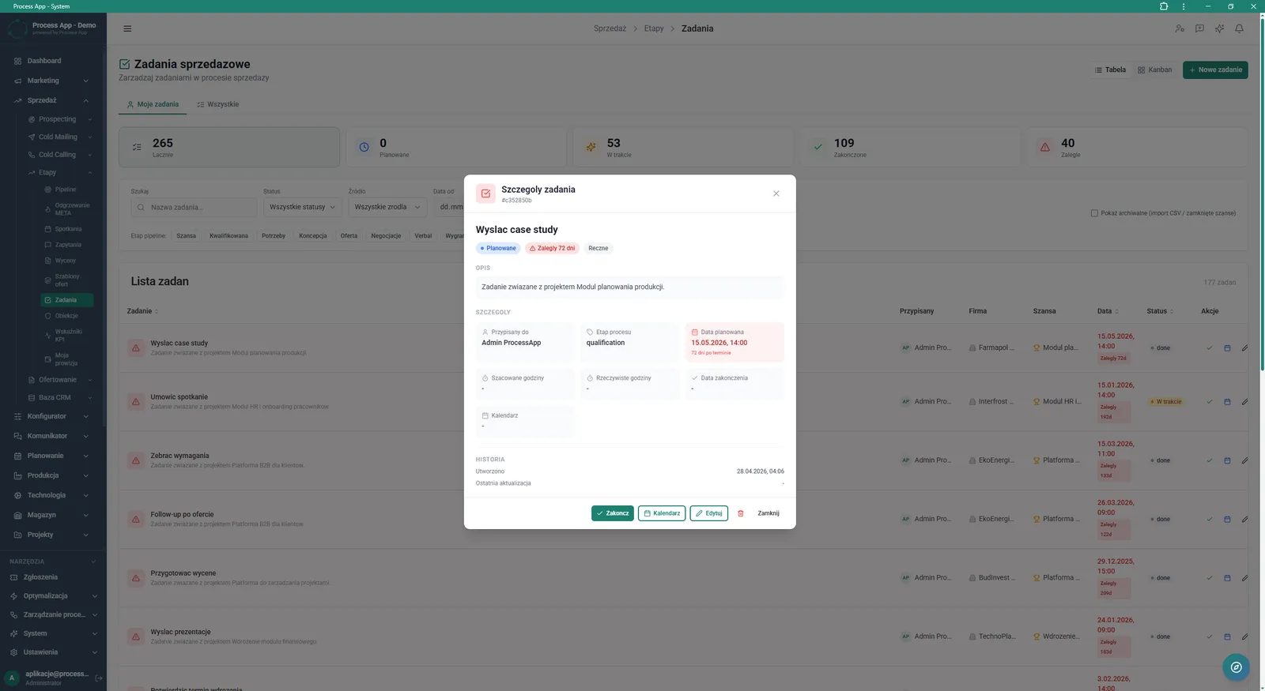This screenshot has width=1265, height=691.
Task: Click the Edytuj button in dialog
Action: (708, 513)
